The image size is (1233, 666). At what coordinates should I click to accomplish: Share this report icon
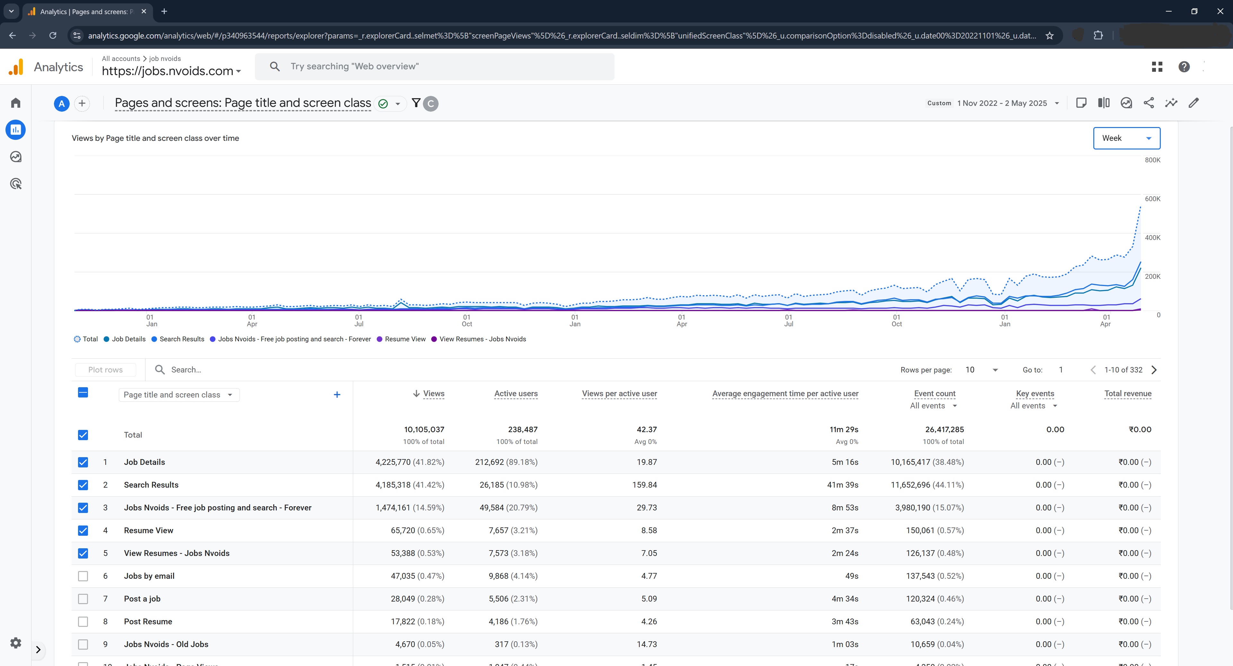tap(1149, 103)
